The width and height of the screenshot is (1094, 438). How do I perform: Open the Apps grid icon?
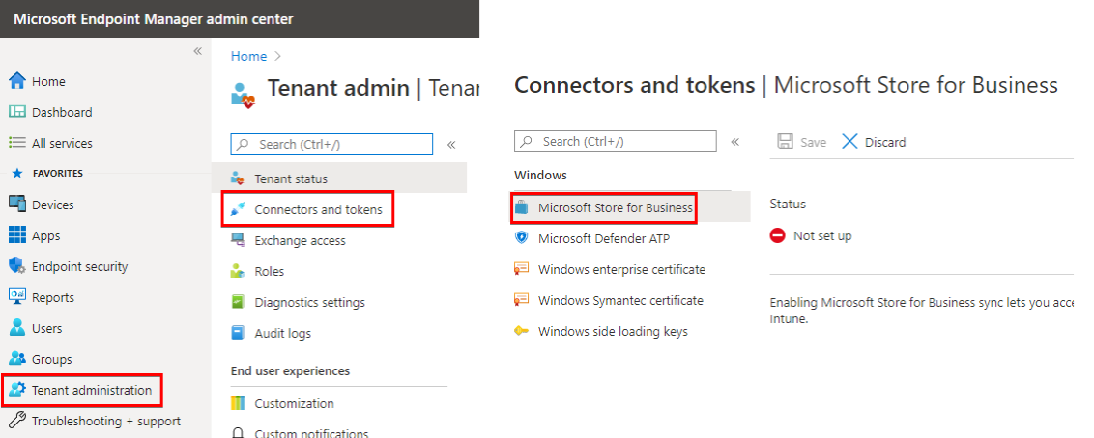pyautogui.click(x=17, y=234)
